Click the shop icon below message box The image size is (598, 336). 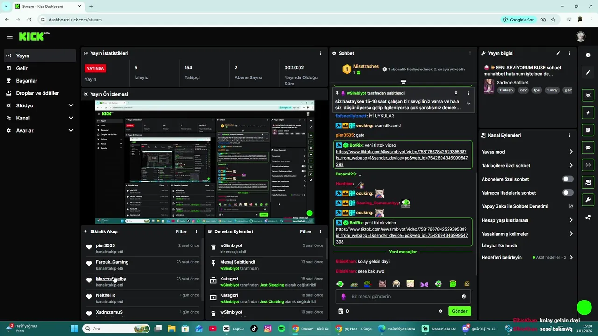click(x=341, y=311)
